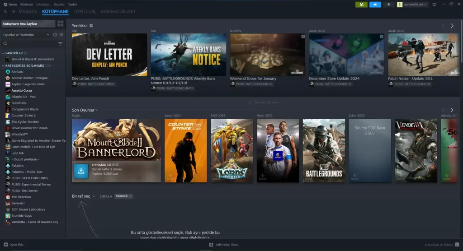Select the eFootball cover with players

278,150
